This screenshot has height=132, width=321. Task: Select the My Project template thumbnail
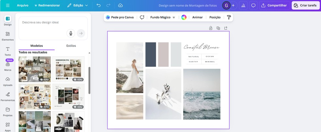click(x=69, y=96)
